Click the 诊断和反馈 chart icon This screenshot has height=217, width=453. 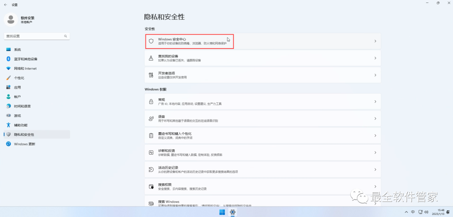click(151, 153)
